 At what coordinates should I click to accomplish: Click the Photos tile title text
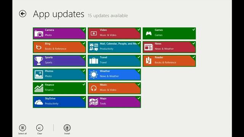click(49, 71)
